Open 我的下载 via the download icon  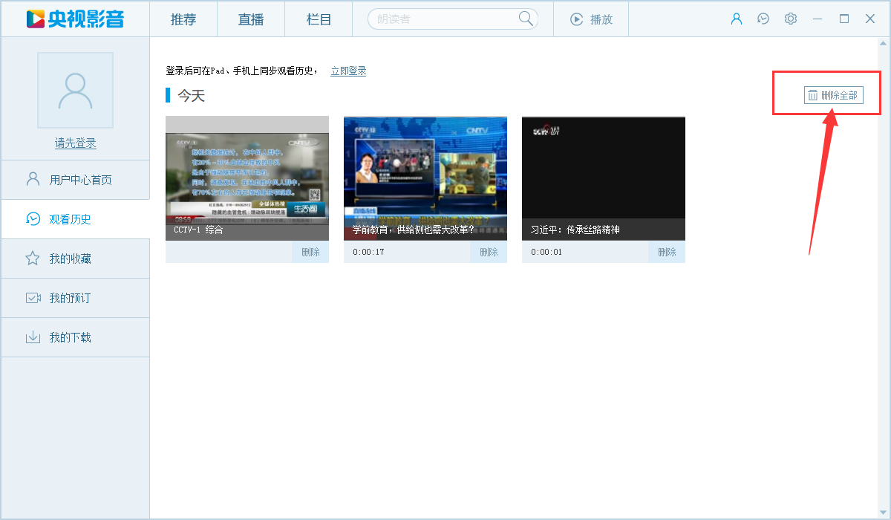tap(31, 337)
